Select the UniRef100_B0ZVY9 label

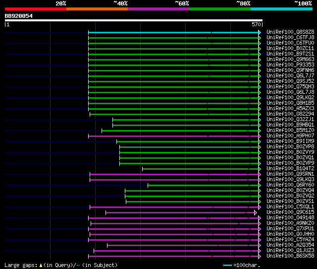(290, 152)
